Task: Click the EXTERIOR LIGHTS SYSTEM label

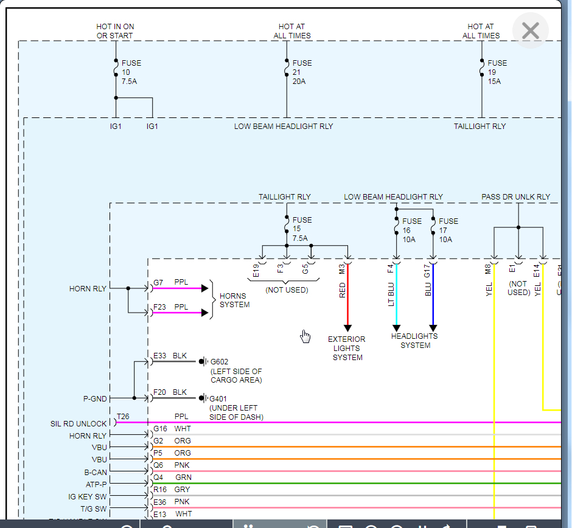Action: pyautogui.click(x=347, y=349)
